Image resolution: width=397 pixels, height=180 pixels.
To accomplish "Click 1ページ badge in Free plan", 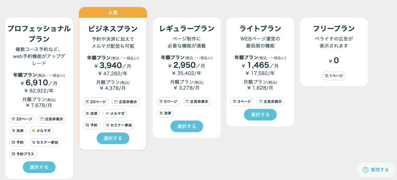I will (334, 76).
